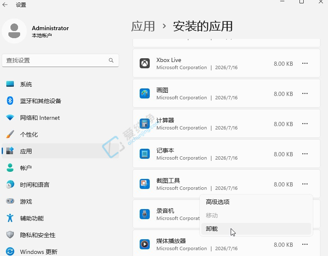Select 高级选项 in the context menu
Image resolution: width=328 pixels, height=256 pixels.
click(x=256, y=202)
